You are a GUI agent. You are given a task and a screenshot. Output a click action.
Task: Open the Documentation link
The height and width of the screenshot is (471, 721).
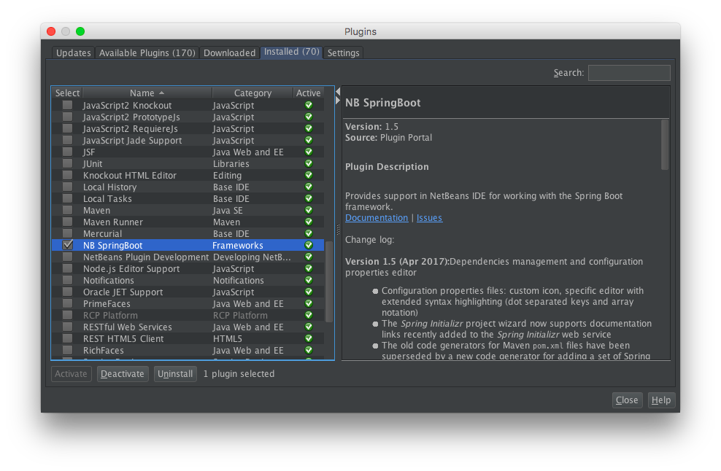click(377, 218)
